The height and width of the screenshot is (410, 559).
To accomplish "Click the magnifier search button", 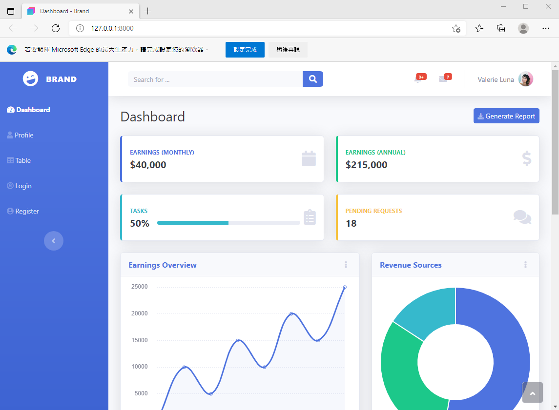I will point(312,79).
